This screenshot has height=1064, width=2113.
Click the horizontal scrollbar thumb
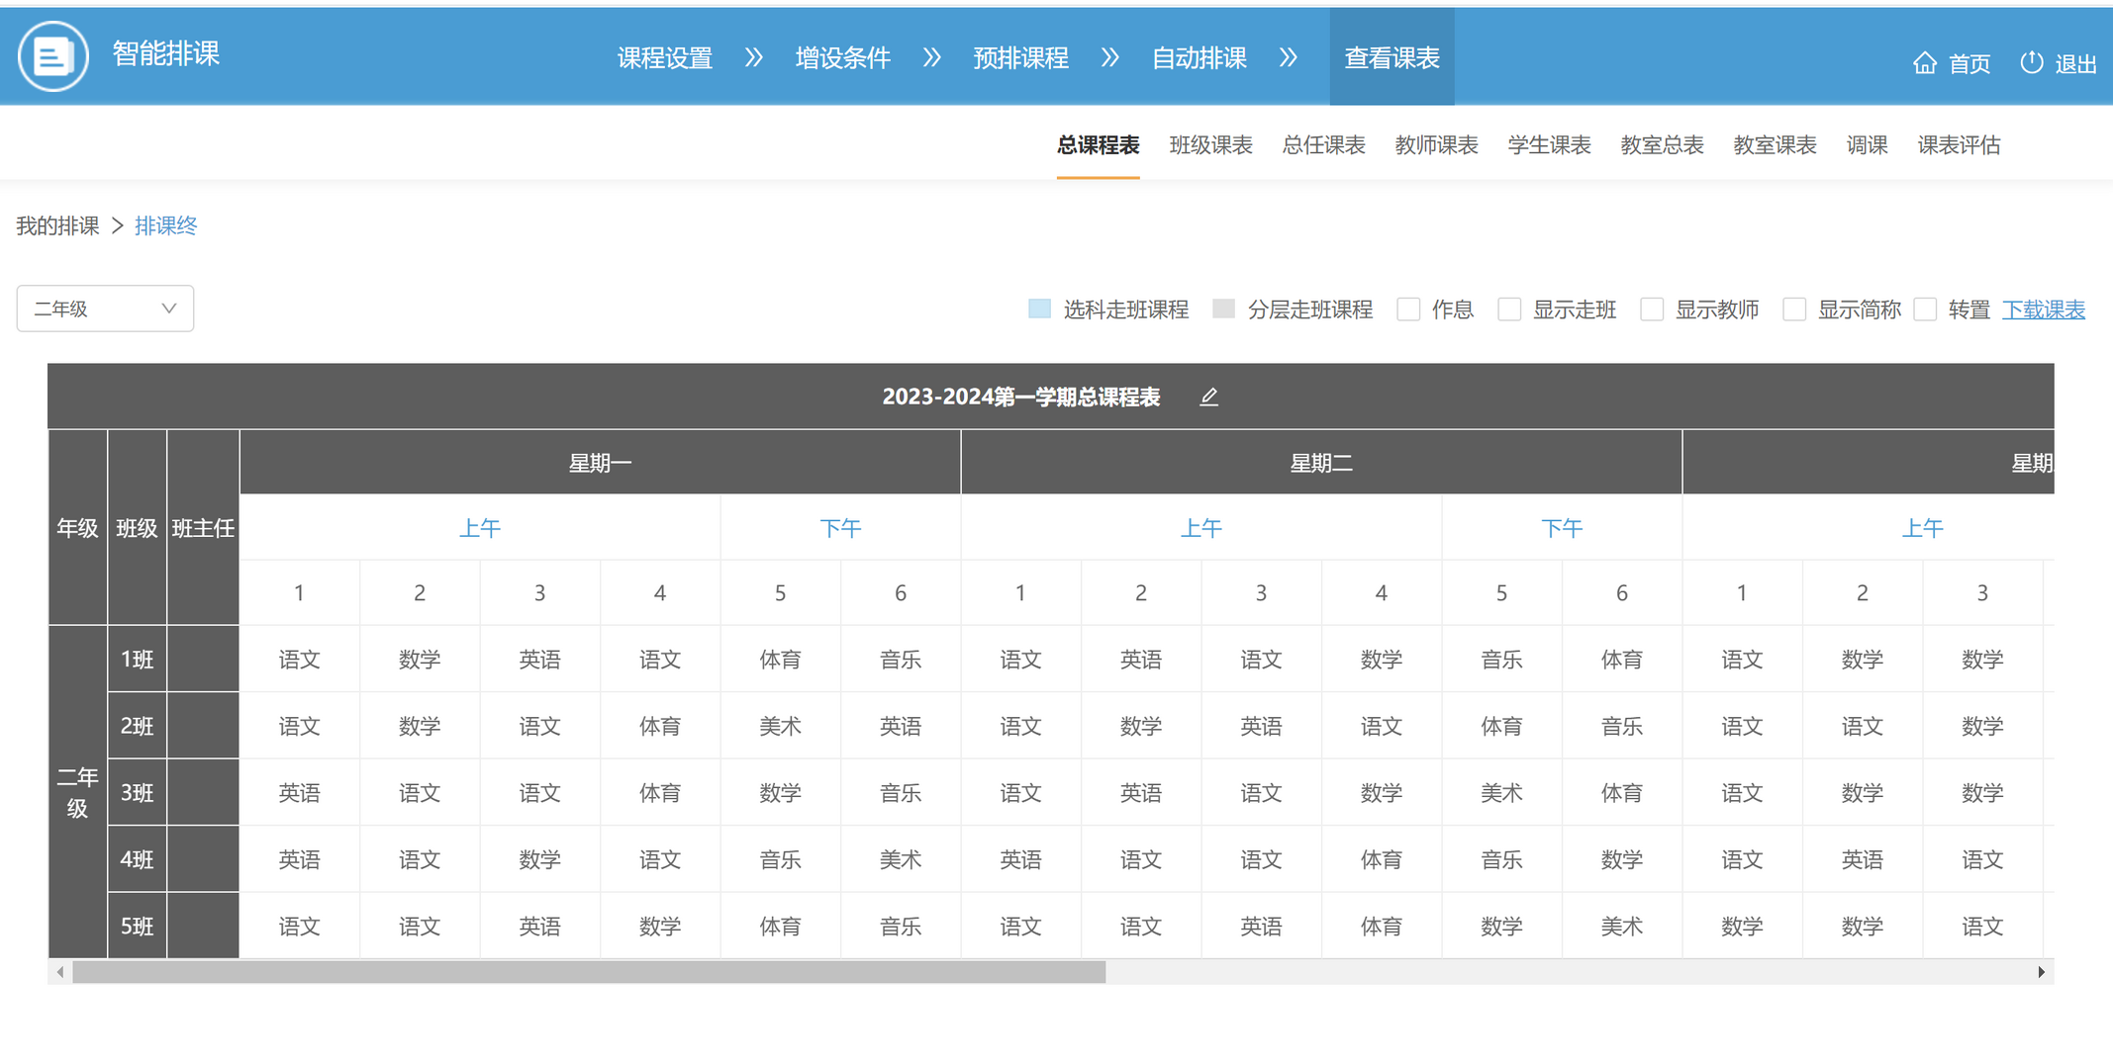point(589,972)
